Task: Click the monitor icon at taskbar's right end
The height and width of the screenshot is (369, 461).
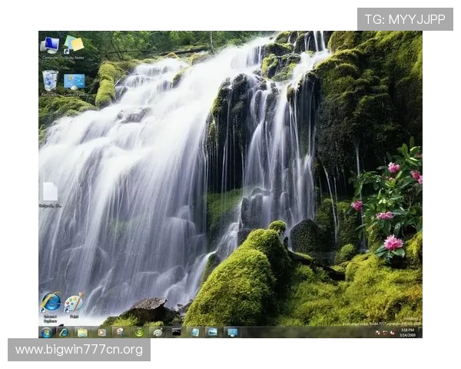Action: [x=231, y=332]
